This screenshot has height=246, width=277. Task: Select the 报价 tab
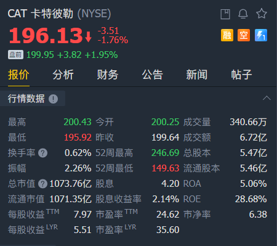coord(18,75)
